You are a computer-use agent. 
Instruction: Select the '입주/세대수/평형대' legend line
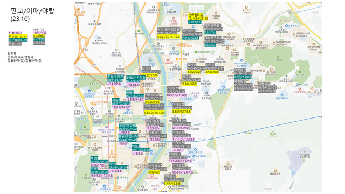pos(20,57)
